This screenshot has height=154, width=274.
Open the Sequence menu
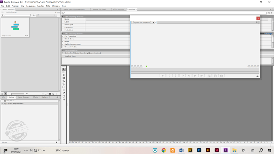(31, 6)
